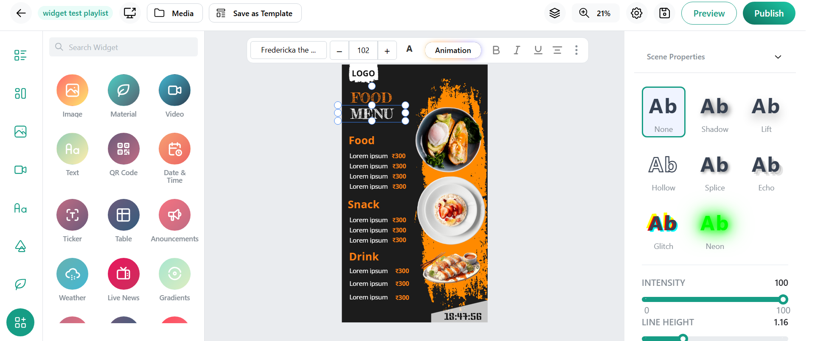Select the None text effect
The height and width of the screenshot is (341, 815).
point(663,112)
